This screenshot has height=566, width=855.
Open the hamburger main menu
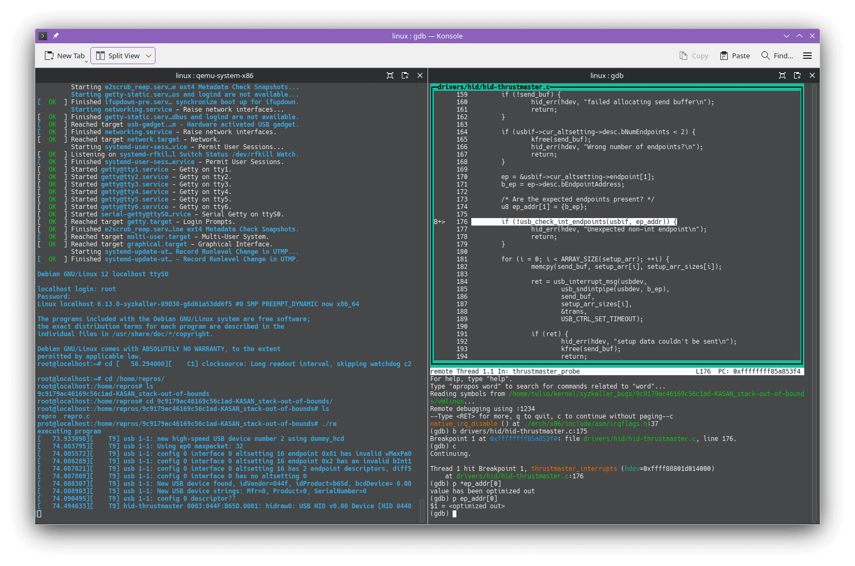[807, 56]
